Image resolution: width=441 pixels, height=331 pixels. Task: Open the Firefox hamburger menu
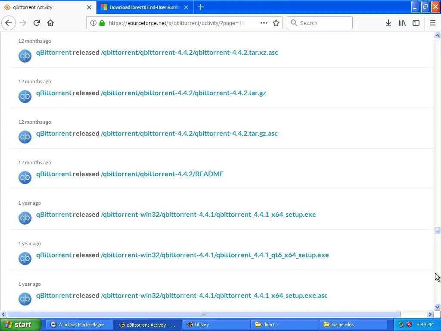(x=433, y=23)
